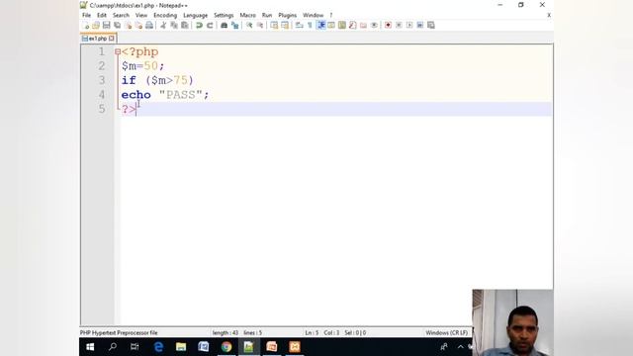
Task: Start macro recording with red record icon
Action: [x=388, y=26]
